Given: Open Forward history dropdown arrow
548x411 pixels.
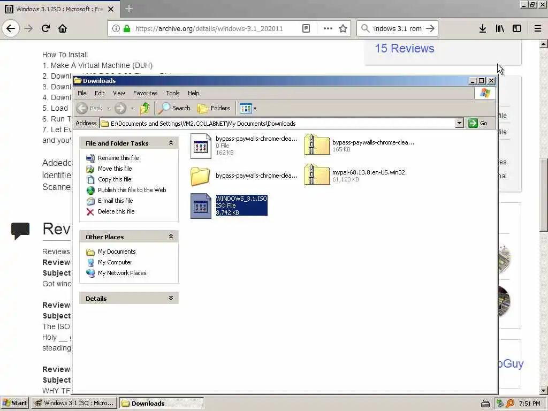Looking at the screenshot, I should pos(133,109).
